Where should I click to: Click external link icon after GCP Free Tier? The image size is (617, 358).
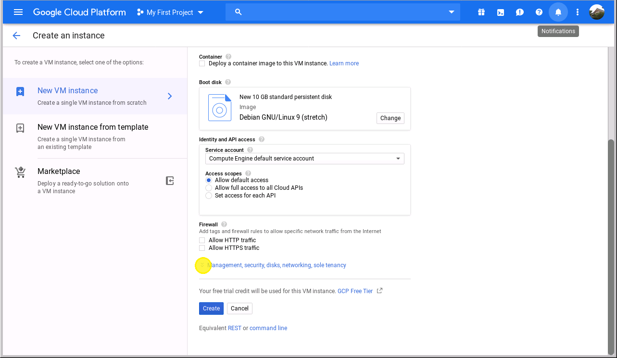click(x=379, y=291)
